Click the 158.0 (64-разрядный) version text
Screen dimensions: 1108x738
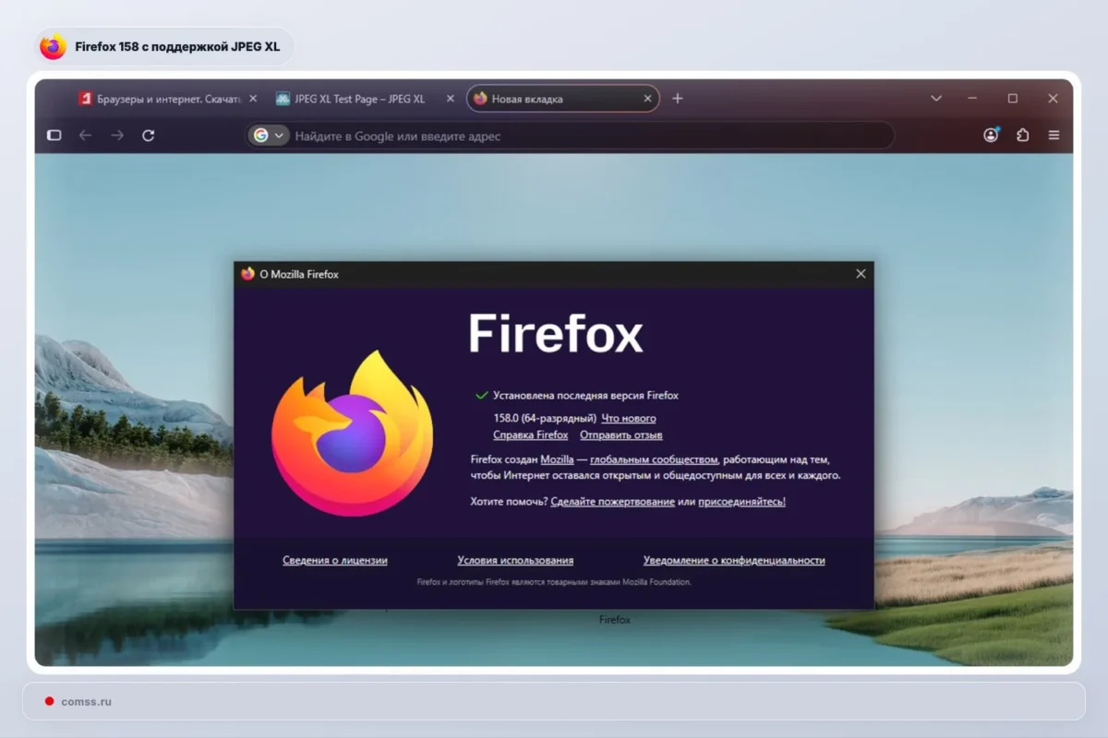(545, 419)
